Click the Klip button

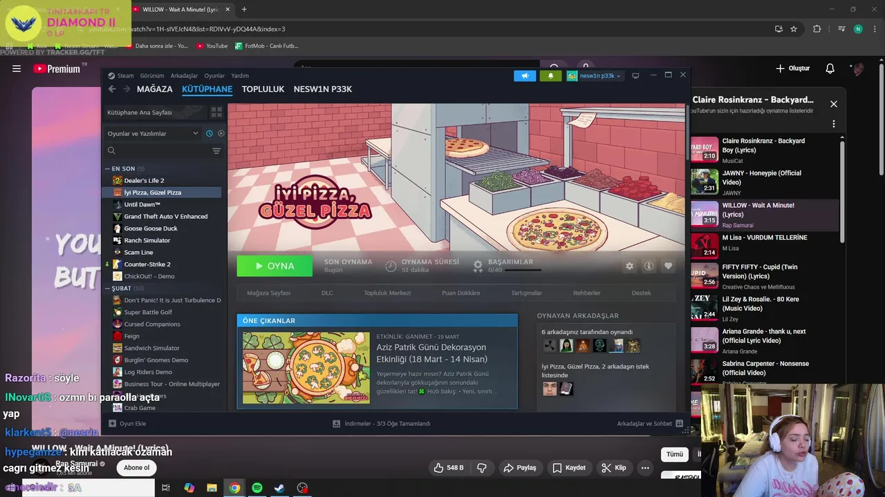(613, 468)
